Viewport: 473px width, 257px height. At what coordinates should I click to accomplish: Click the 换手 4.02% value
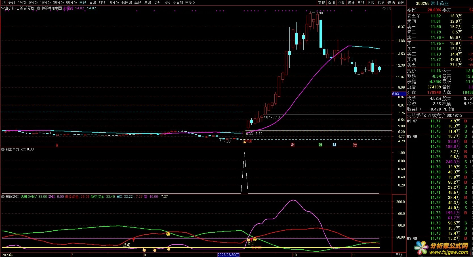pos(436,98)
